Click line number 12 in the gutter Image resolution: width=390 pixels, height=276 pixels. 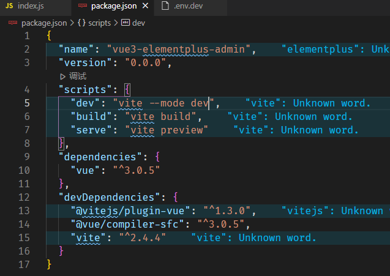click(24, 198)
